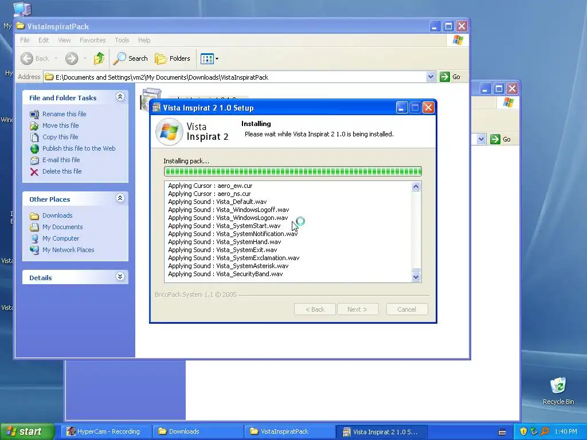Screen dimensions: 587x440
Task: Click Rename this file link
Action: (x=64, y=114)
